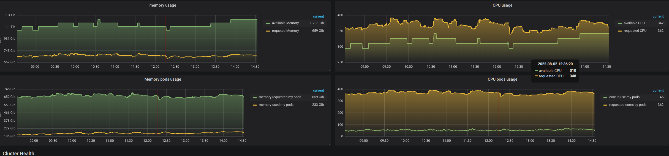Click the yellow memory requested pods color swatch
This screenshot has height=156, width=669.
click(255, 97)
